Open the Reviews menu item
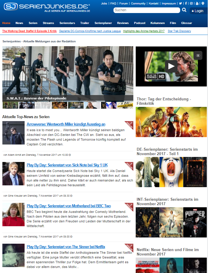208x273 pixels. pyautogui.click(x=123, y=23)
